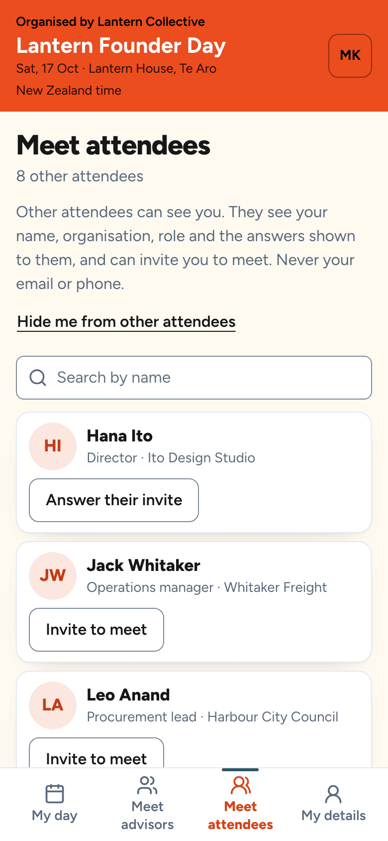Click 'Procurement lead · Harbour City Council' text
The height and width of the screenshot is (841, 388).
tap(212, 717)
